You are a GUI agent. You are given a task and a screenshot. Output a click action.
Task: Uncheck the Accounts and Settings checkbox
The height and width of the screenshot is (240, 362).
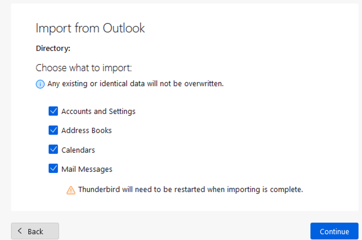pyautogui.click(x=53, y=111)
